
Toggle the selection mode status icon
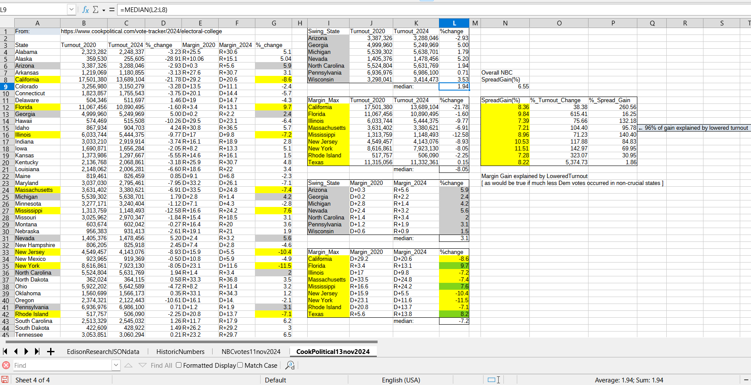pyautogui.click(x=493, y=380)
